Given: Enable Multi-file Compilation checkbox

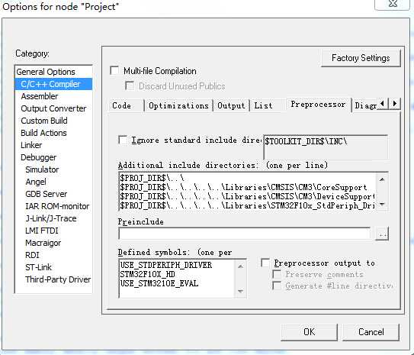Looking at the screenshot, I should pos(114,70).
